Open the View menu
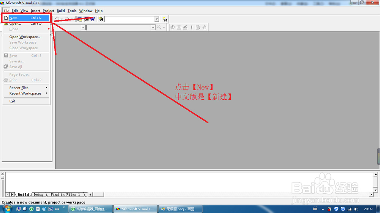 pos(24,11)
